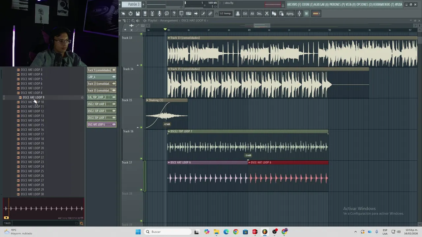Click the Agreg. button in toolbar
Image resolution: width=422 pixels, height=237 pixels.
[x=290, y=13]
